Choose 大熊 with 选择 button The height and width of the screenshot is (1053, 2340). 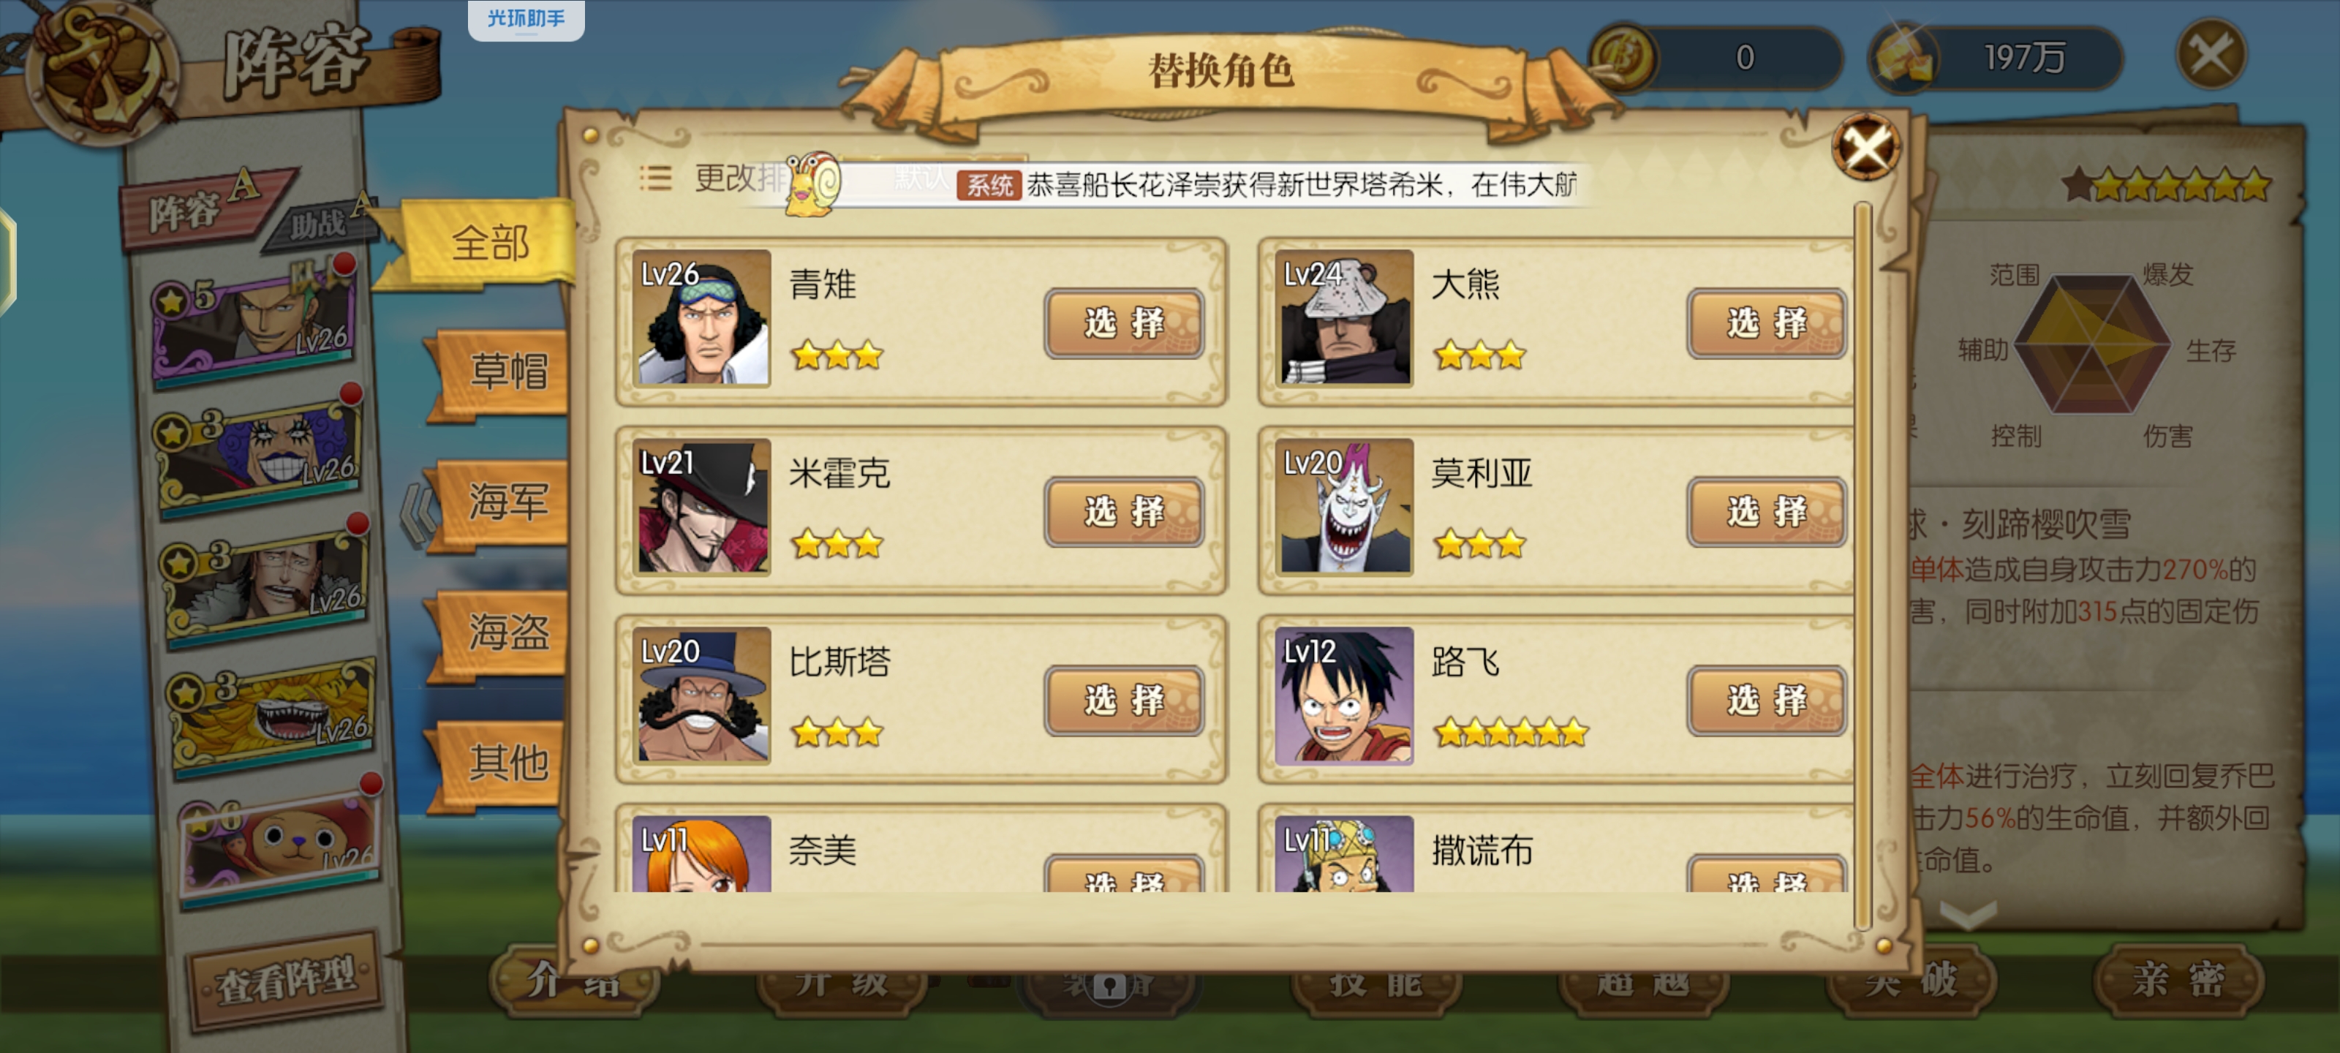coord(1766,322)
